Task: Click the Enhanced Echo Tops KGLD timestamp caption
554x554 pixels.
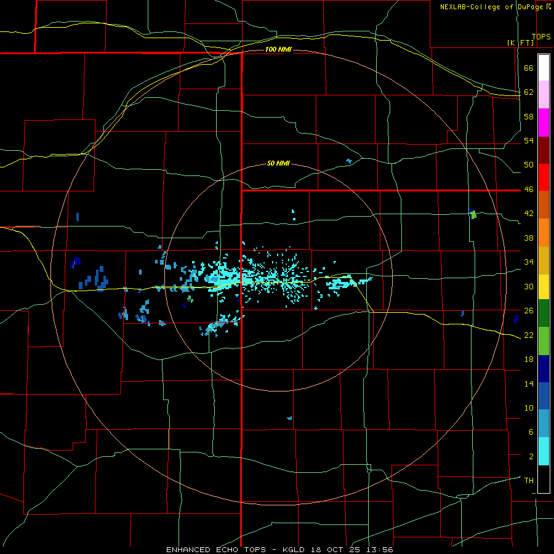Action: (x=279, y=550)
